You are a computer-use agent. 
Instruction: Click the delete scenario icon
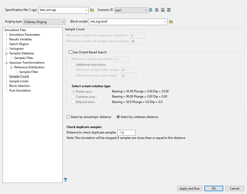point(157,10)
